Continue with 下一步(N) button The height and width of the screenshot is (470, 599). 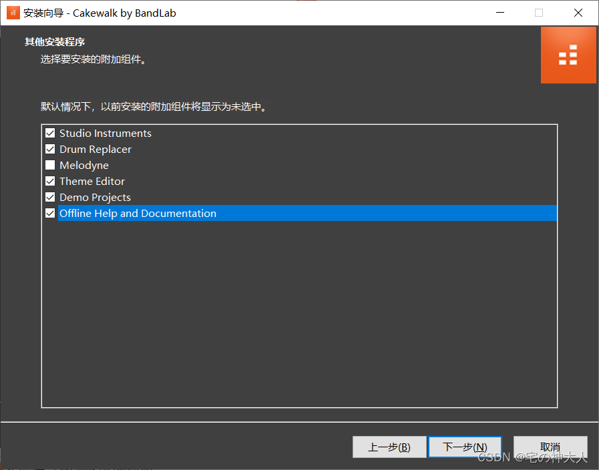465,447
